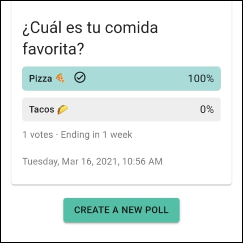Click the 'Ending in 1 week' text
This screenshot has width=243, height=243.
click(x=96, y=134)
